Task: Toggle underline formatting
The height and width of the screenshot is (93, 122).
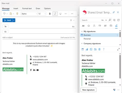Action: pos(60,14)
